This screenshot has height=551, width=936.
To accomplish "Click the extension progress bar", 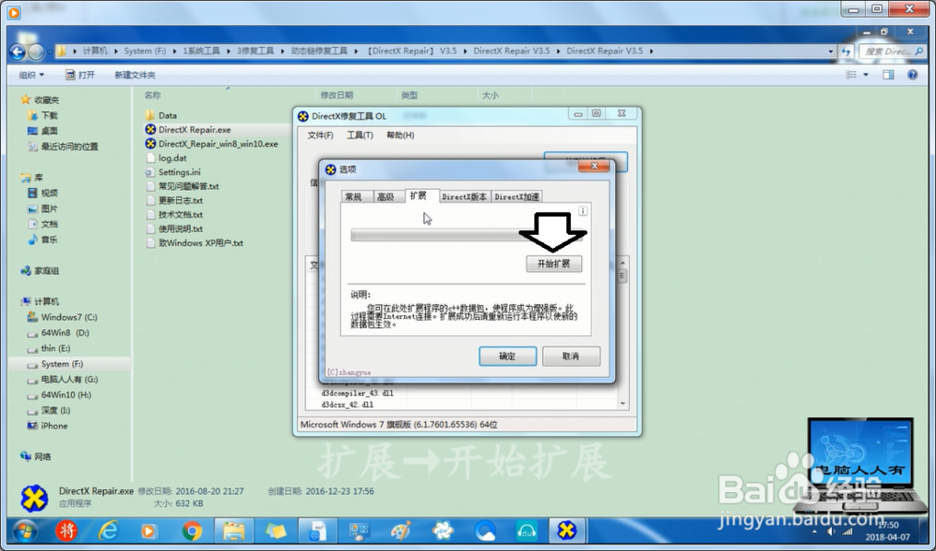I will 466,235.
